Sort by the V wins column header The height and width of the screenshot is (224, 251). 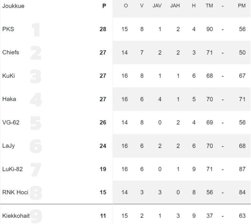point(142,6)
